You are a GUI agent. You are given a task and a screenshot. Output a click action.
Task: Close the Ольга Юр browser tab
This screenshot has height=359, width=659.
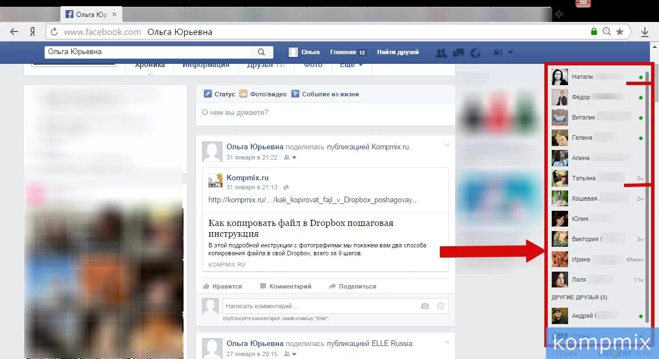click(x=114, y=14)
